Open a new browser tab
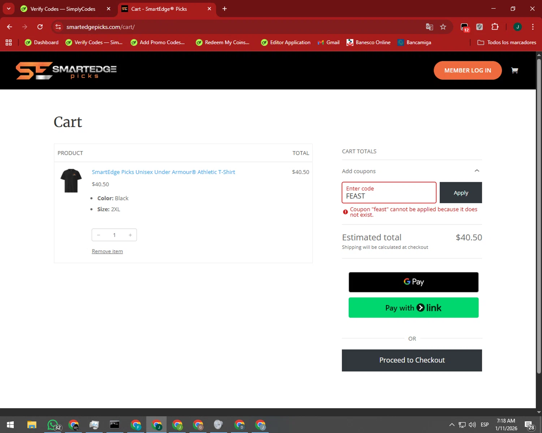The width and height of the screenshot is (542, 433). click(x=224, y=9)
